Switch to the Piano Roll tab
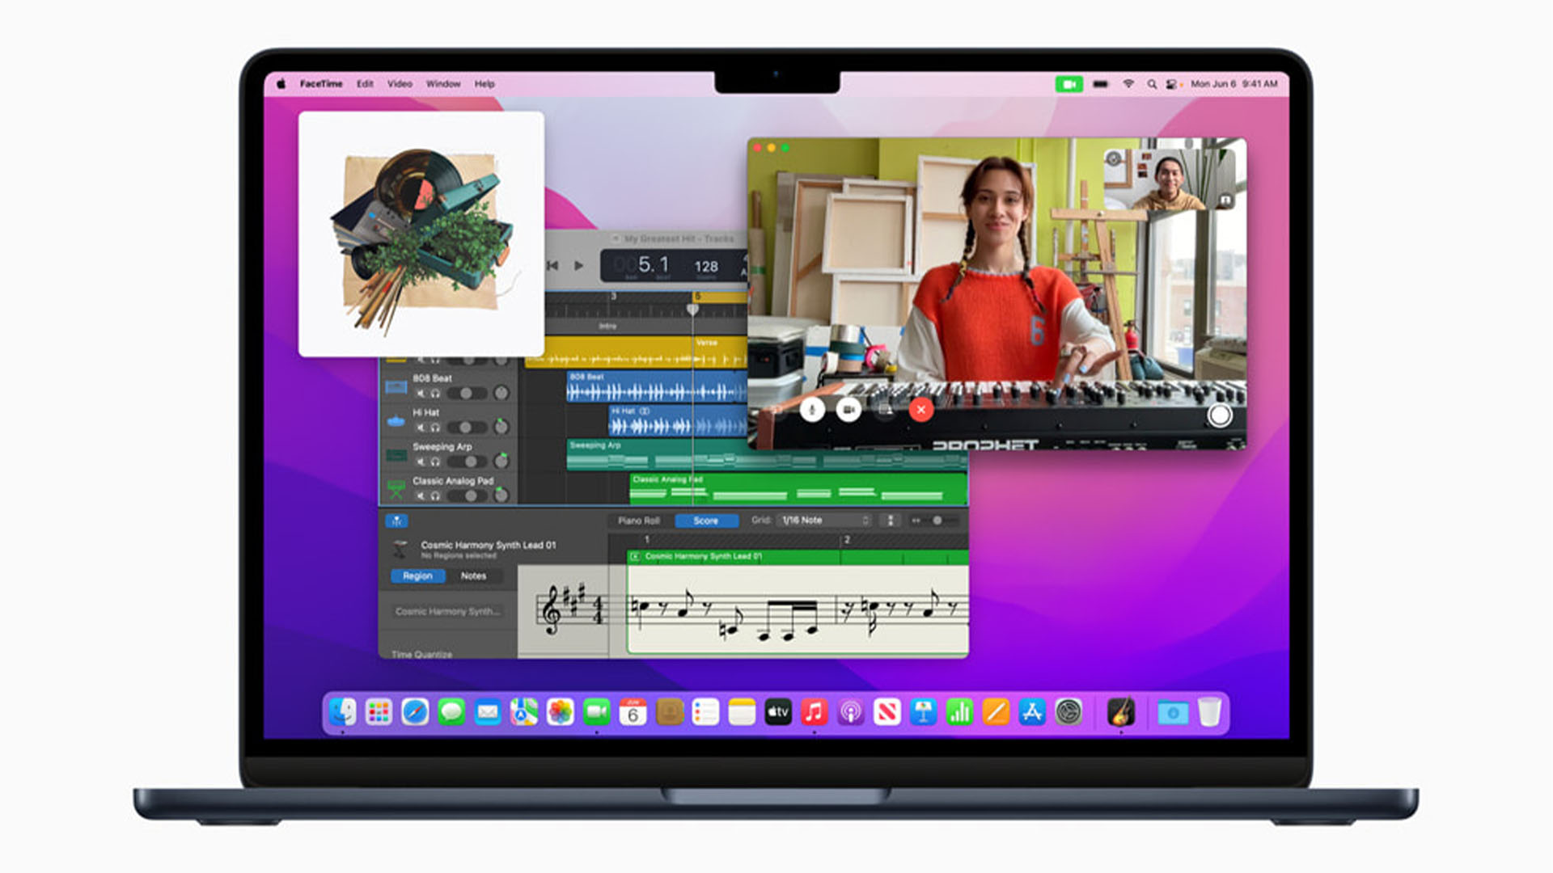This screenshot has height=873, width=1553. [638, 521]
